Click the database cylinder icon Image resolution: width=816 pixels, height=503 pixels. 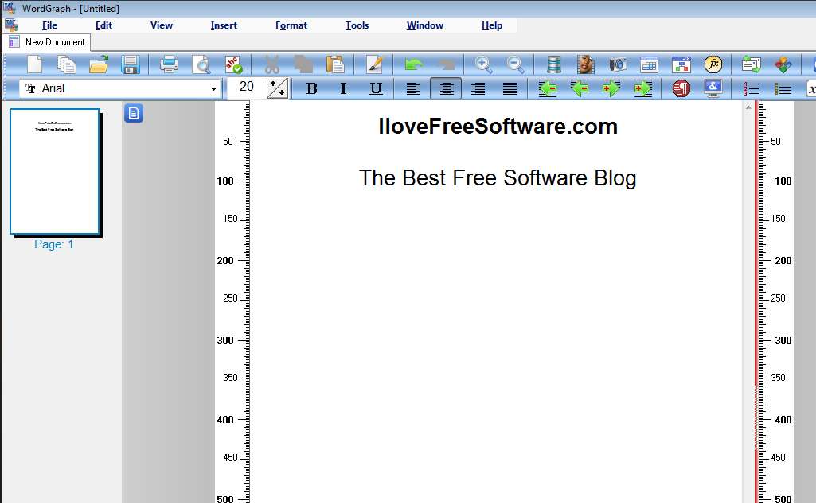[554, 64]
